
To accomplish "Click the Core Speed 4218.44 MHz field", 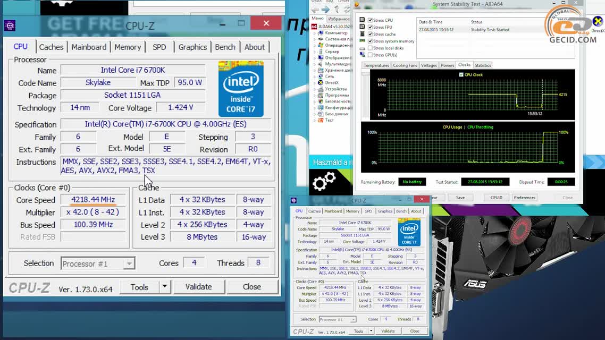I will point(93,199).
